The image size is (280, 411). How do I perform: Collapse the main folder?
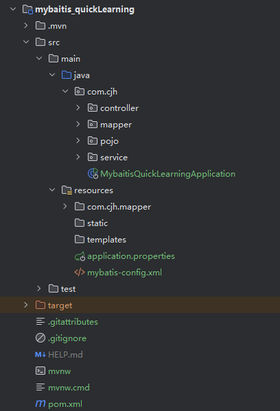(x=39, y=58)
